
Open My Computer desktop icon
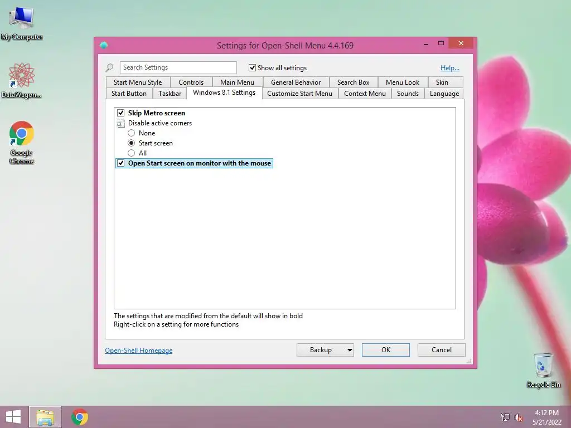click(x=22, y=23)
